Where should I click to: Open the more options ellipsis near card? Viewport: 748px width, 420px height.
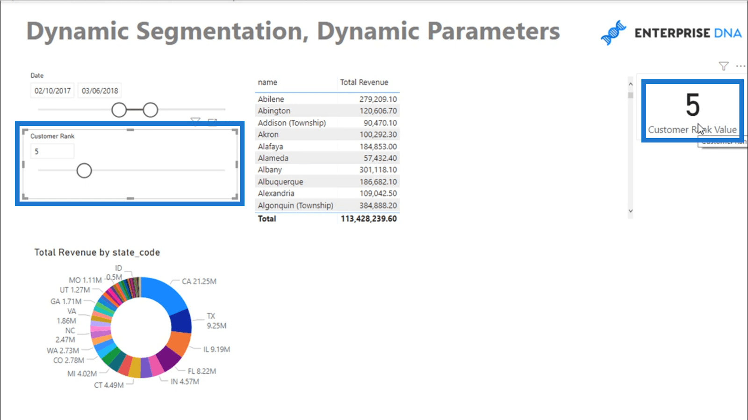pos(741,66)
